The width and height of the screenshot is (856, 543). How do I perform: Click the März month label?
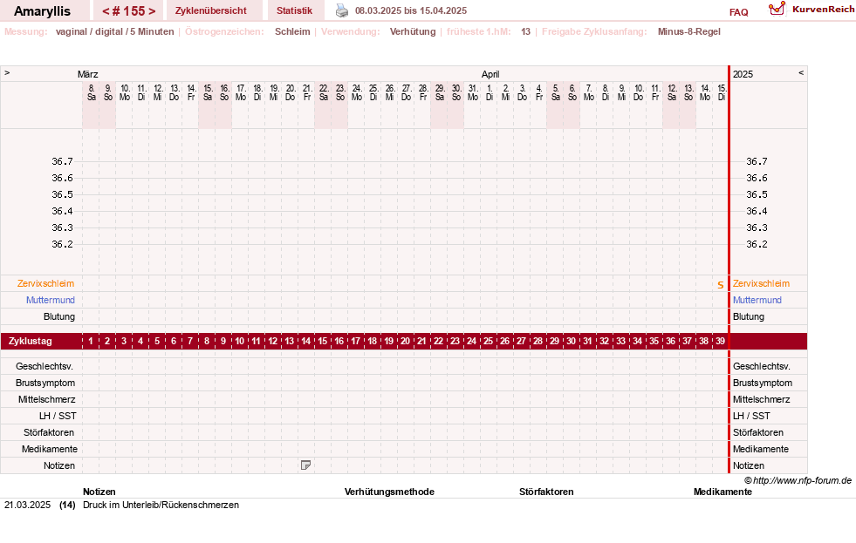tap(88, 74)
